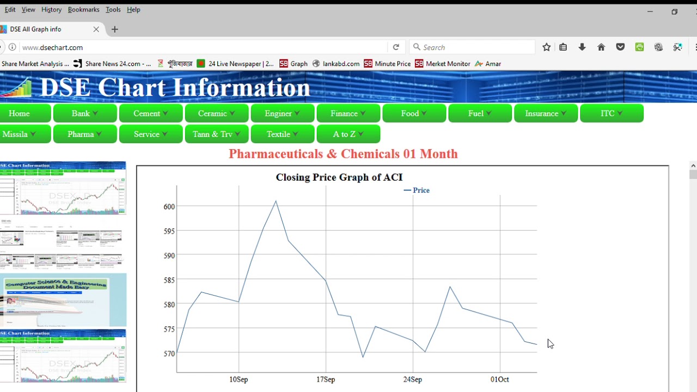Open the Bengali-titled bookmark

coord(175,64)
